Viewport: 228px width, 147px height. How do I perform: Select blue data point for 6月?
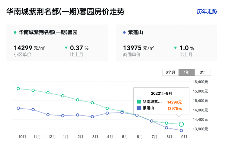137,115
